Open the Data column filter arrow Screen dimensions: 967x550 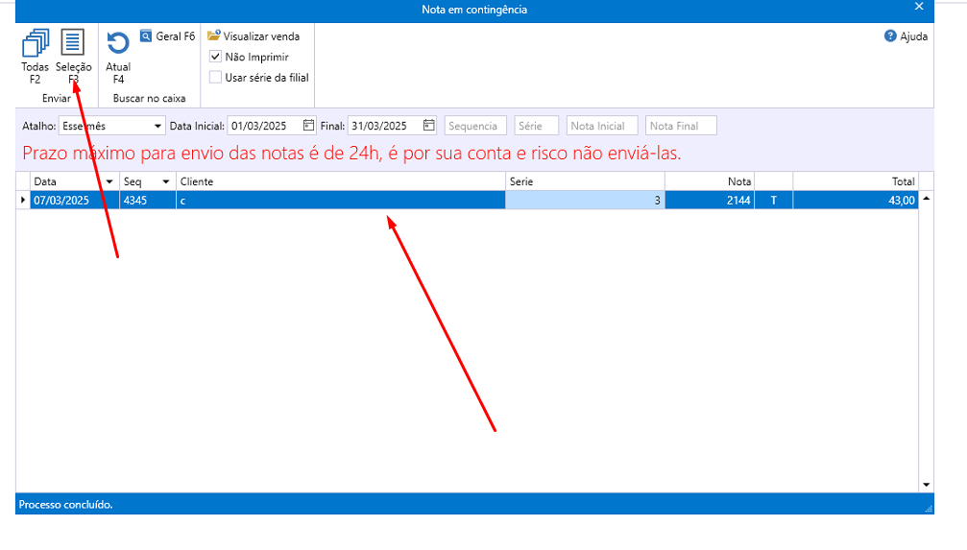109,181
